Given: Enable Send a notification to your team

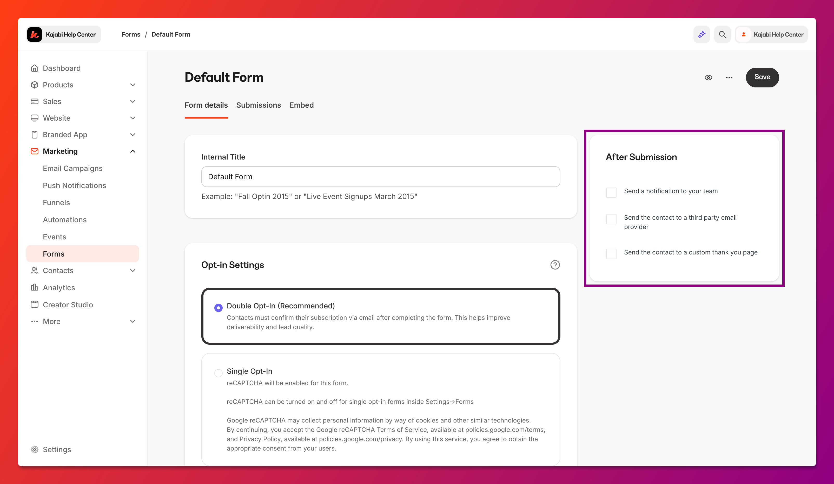Looking at the screenshot, I should pyautogui.click(x=611, y=193).
